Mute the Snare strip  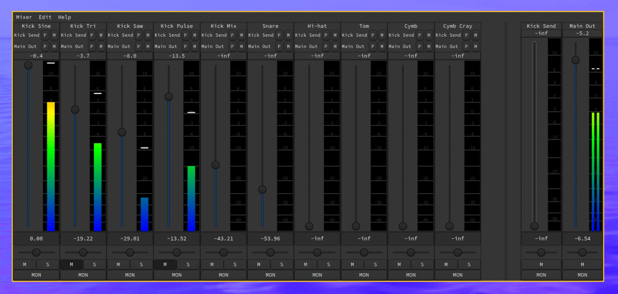click(259, 265)
